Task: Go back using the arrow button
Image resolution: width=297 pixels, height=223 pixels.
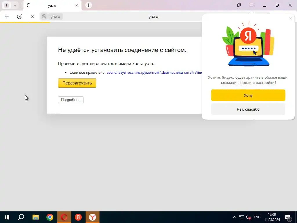Action: 7,17
